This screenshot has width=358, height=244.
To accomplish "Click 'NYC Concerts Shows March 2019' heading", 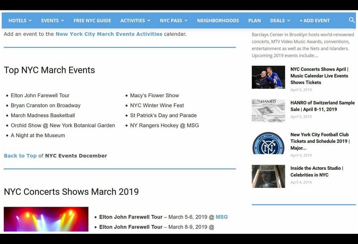I will pyautogui.click(x=71, y=192).
